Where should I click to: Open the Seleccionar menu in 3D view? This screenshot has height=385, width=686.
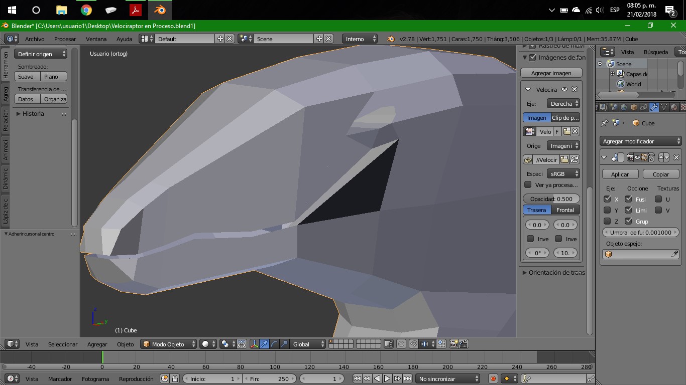tap(63, 344)
